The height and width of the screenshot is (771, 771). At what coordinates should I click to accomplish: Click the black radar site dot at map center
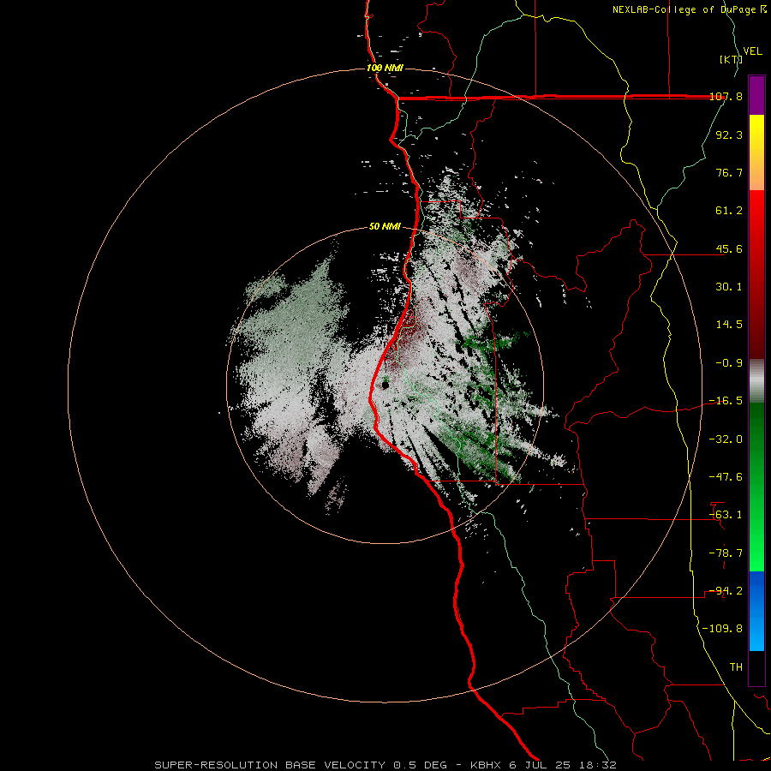point(385,385)
